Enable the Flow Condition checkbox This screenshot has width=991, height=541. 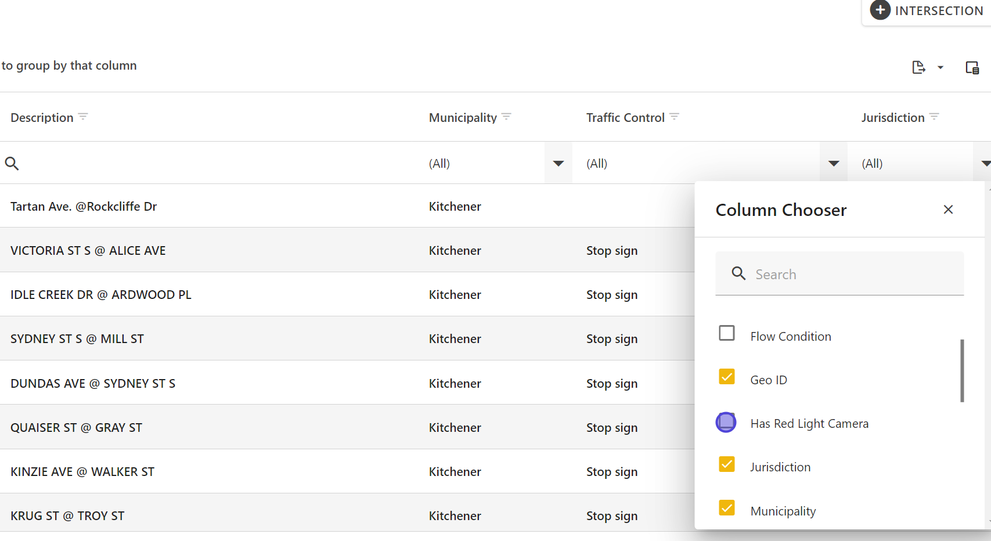(726, 333)
